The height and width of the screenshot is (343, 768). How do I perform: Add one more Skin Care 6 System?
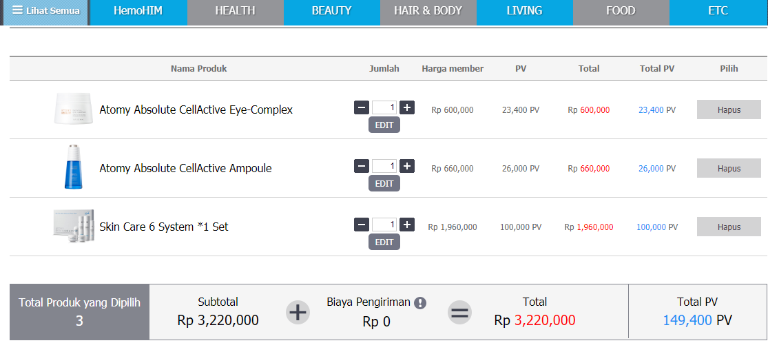[407, 225]
